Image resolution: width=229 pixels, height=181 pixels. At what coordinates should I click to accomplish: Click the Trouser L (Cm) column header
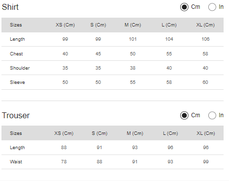tap(170, 133)
